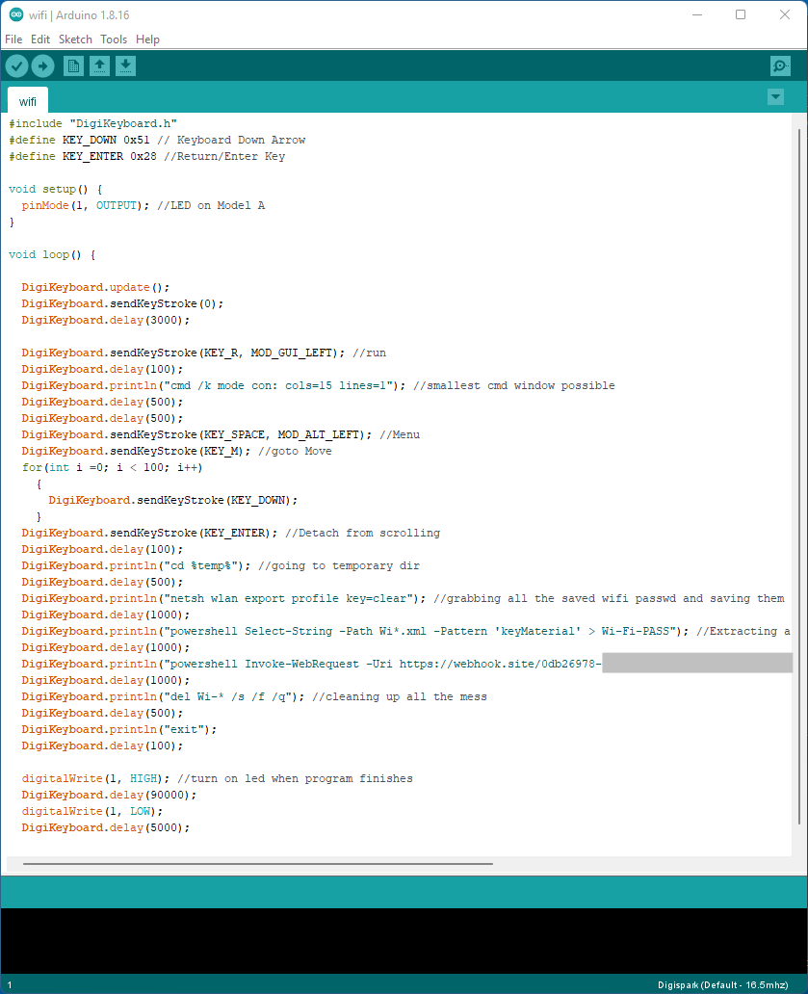The width and height of the screenshot is (808, 994).
Task: Click the "//goto Move" comment
Action: (296, 452)
